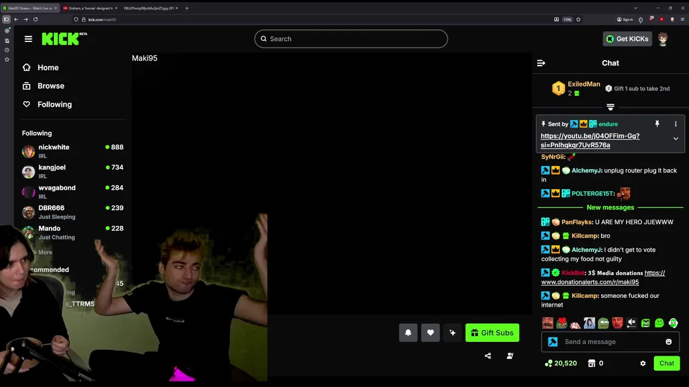The height and width of the screenshot is (387, 689).
Task: Click the user icon next to the share icon
Action: coord(510,356)
